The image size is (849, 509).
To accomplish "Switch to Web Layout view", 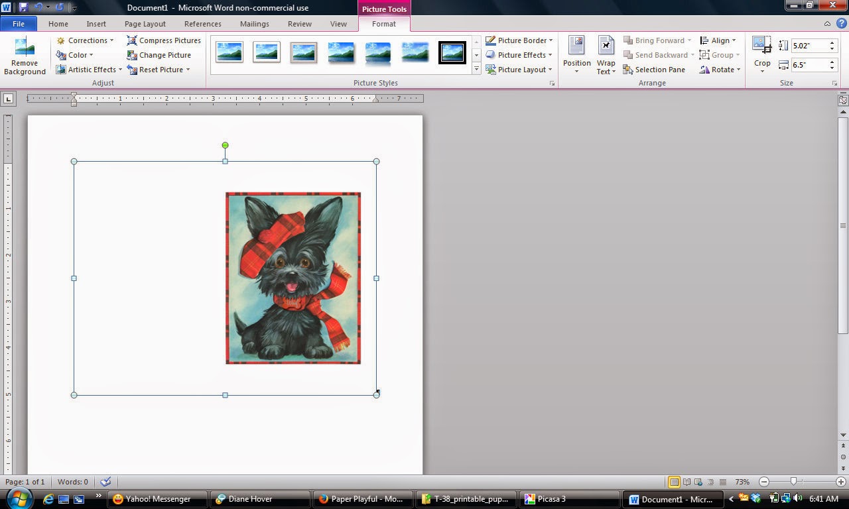I will point(699,482).
